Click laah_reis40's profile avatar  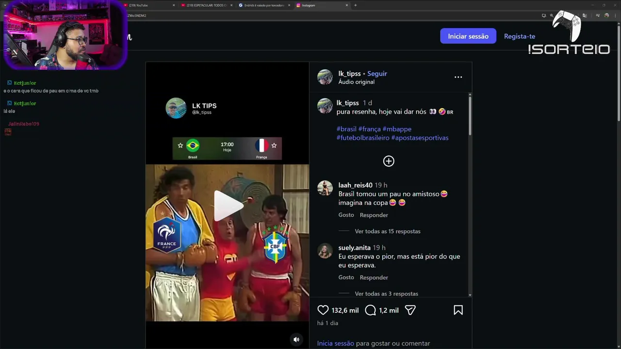pyautogui.click(x=325, y=188)
